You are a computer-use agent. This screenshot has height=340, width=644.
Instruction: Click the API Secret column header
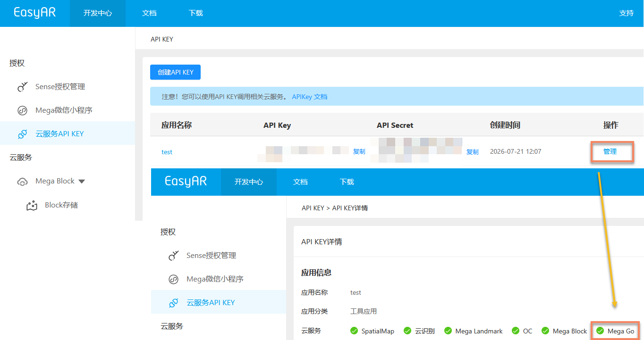[395, 125]
